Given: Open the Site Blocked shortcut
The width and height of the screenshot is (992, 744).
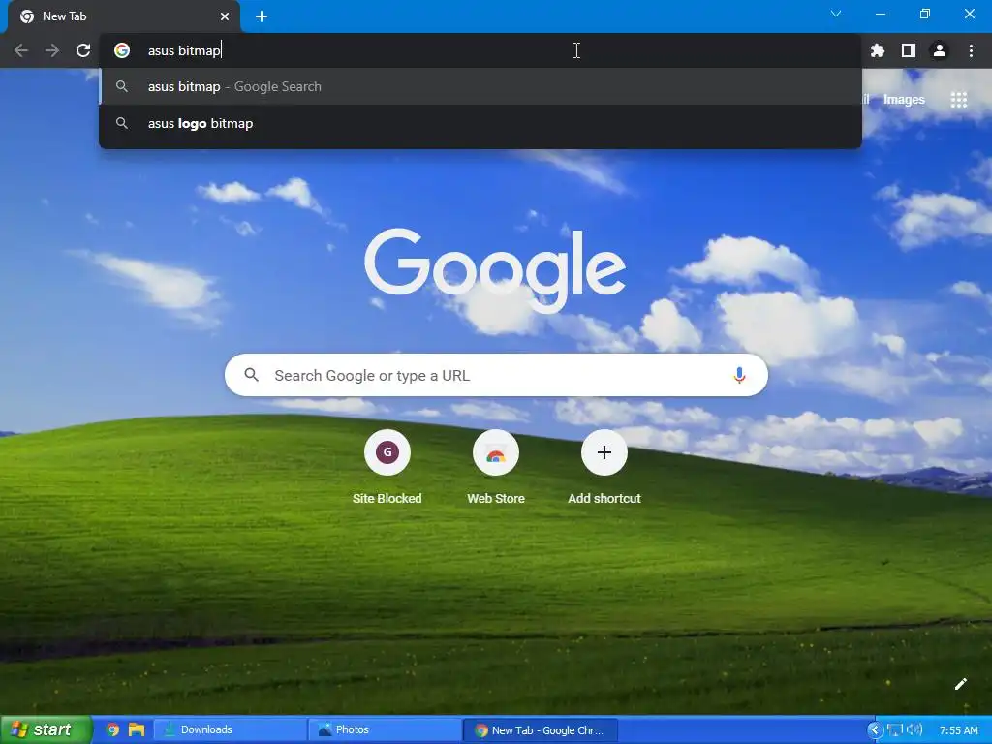Looking at the screenshot, I should pos(387,467).
